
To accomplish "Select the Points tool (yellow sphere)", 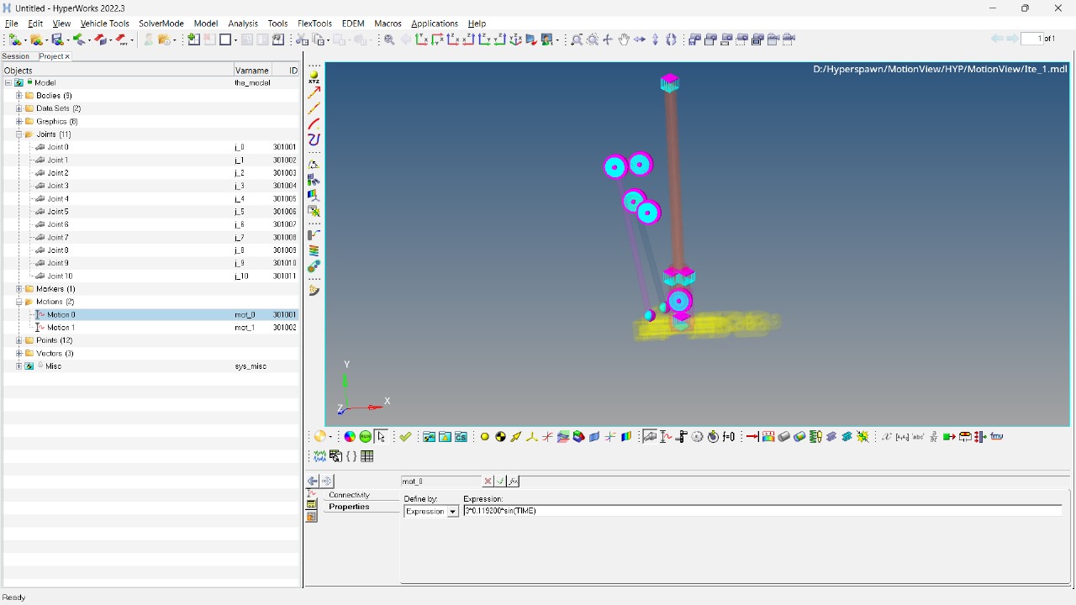I will (x=485, y=437).
